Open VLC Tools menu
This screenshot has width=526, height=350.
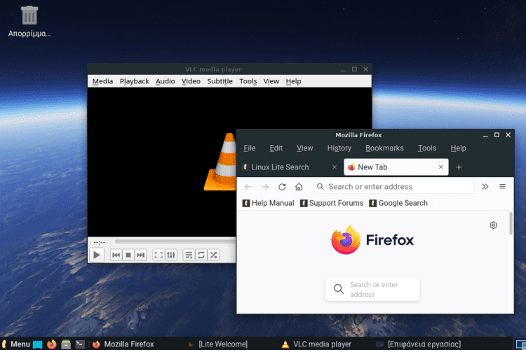point(248,81)
